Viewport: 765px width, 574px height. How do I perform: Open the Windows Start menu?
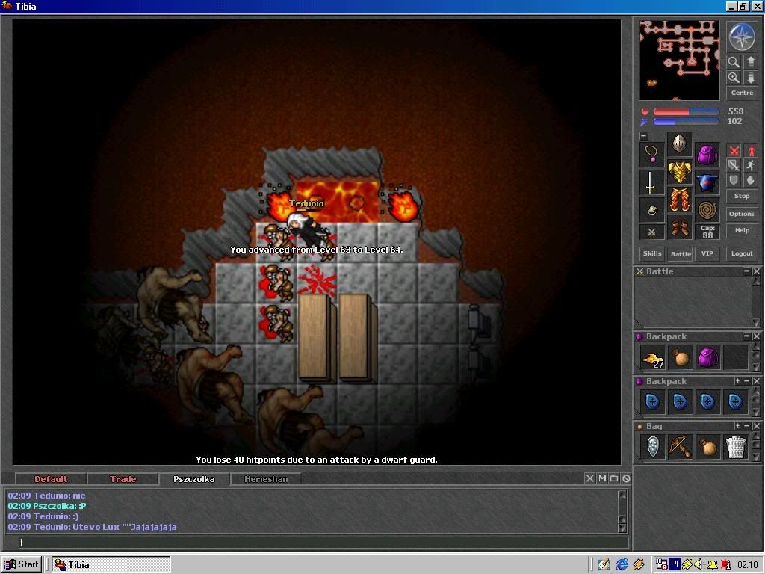tap(22, 564)
